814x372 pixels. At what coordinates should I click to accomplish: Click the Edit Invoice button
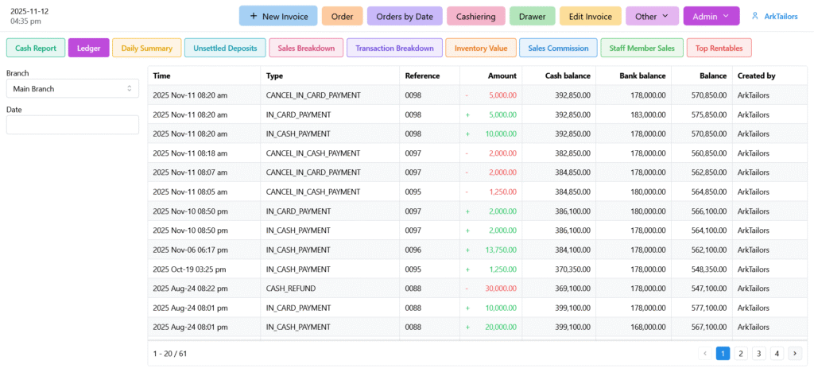click(590, 16)
